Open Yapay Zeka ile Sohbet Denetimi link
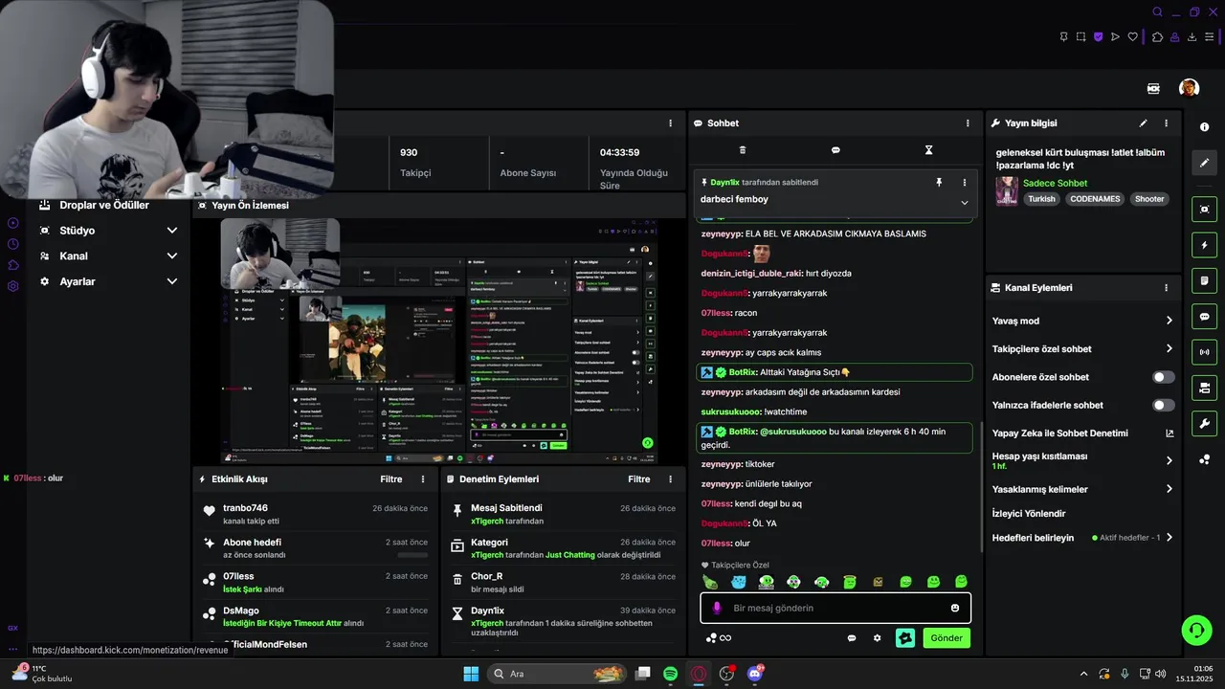 (1082, 433)
